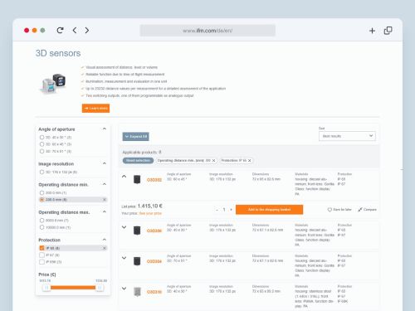The image size is (415, 311).
Task: Click the Expand All button
Action: tap(135, 136)
